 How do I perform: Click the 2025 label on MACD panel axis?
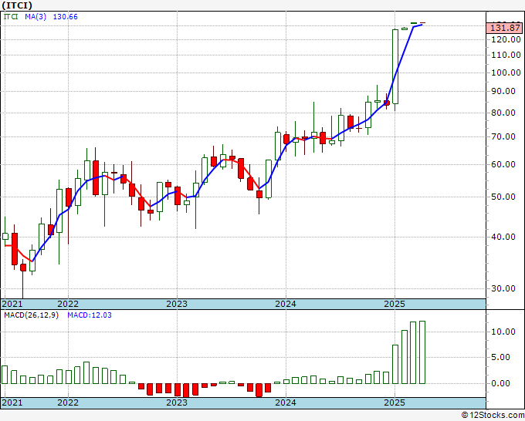tap(395, 402)
